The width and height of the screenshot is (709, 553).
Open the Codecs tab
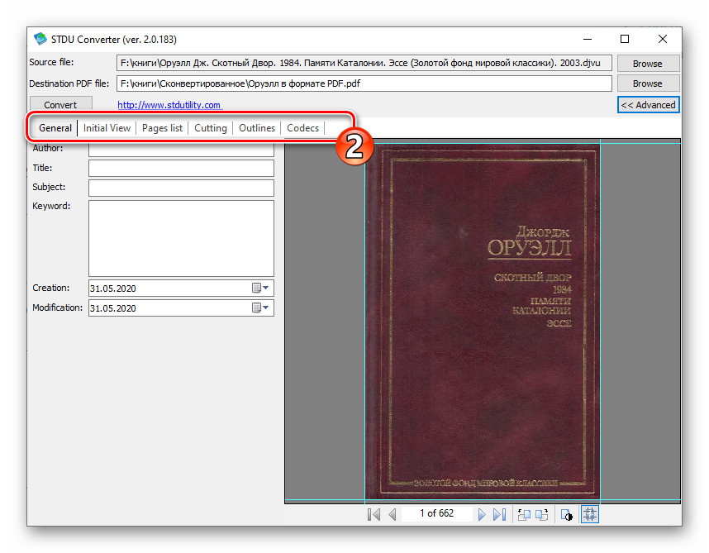tap(302, 128)
